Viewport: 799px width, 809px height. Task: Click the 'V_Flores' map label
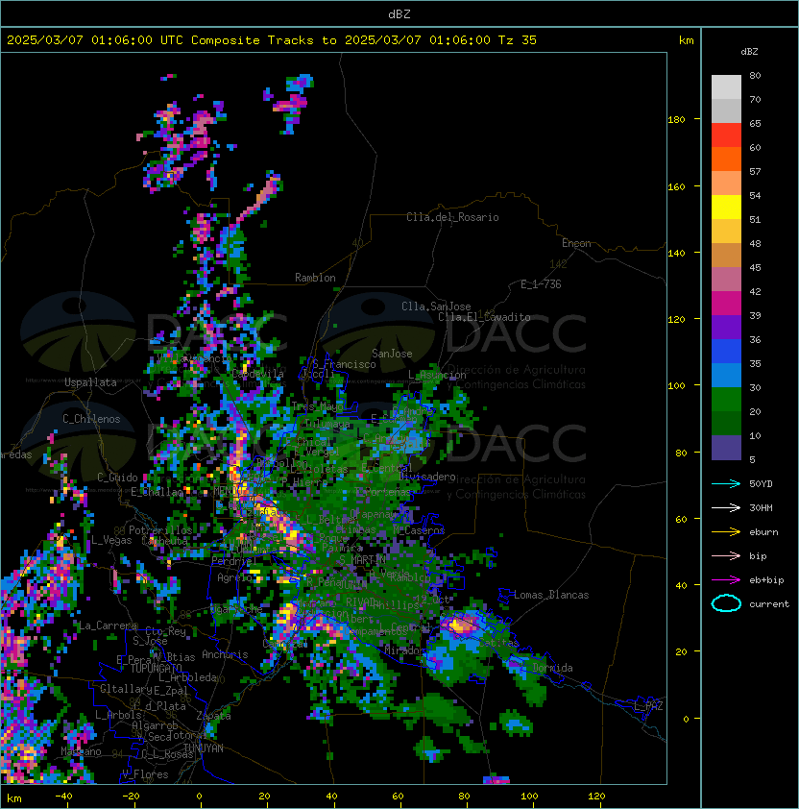(145, 774)
